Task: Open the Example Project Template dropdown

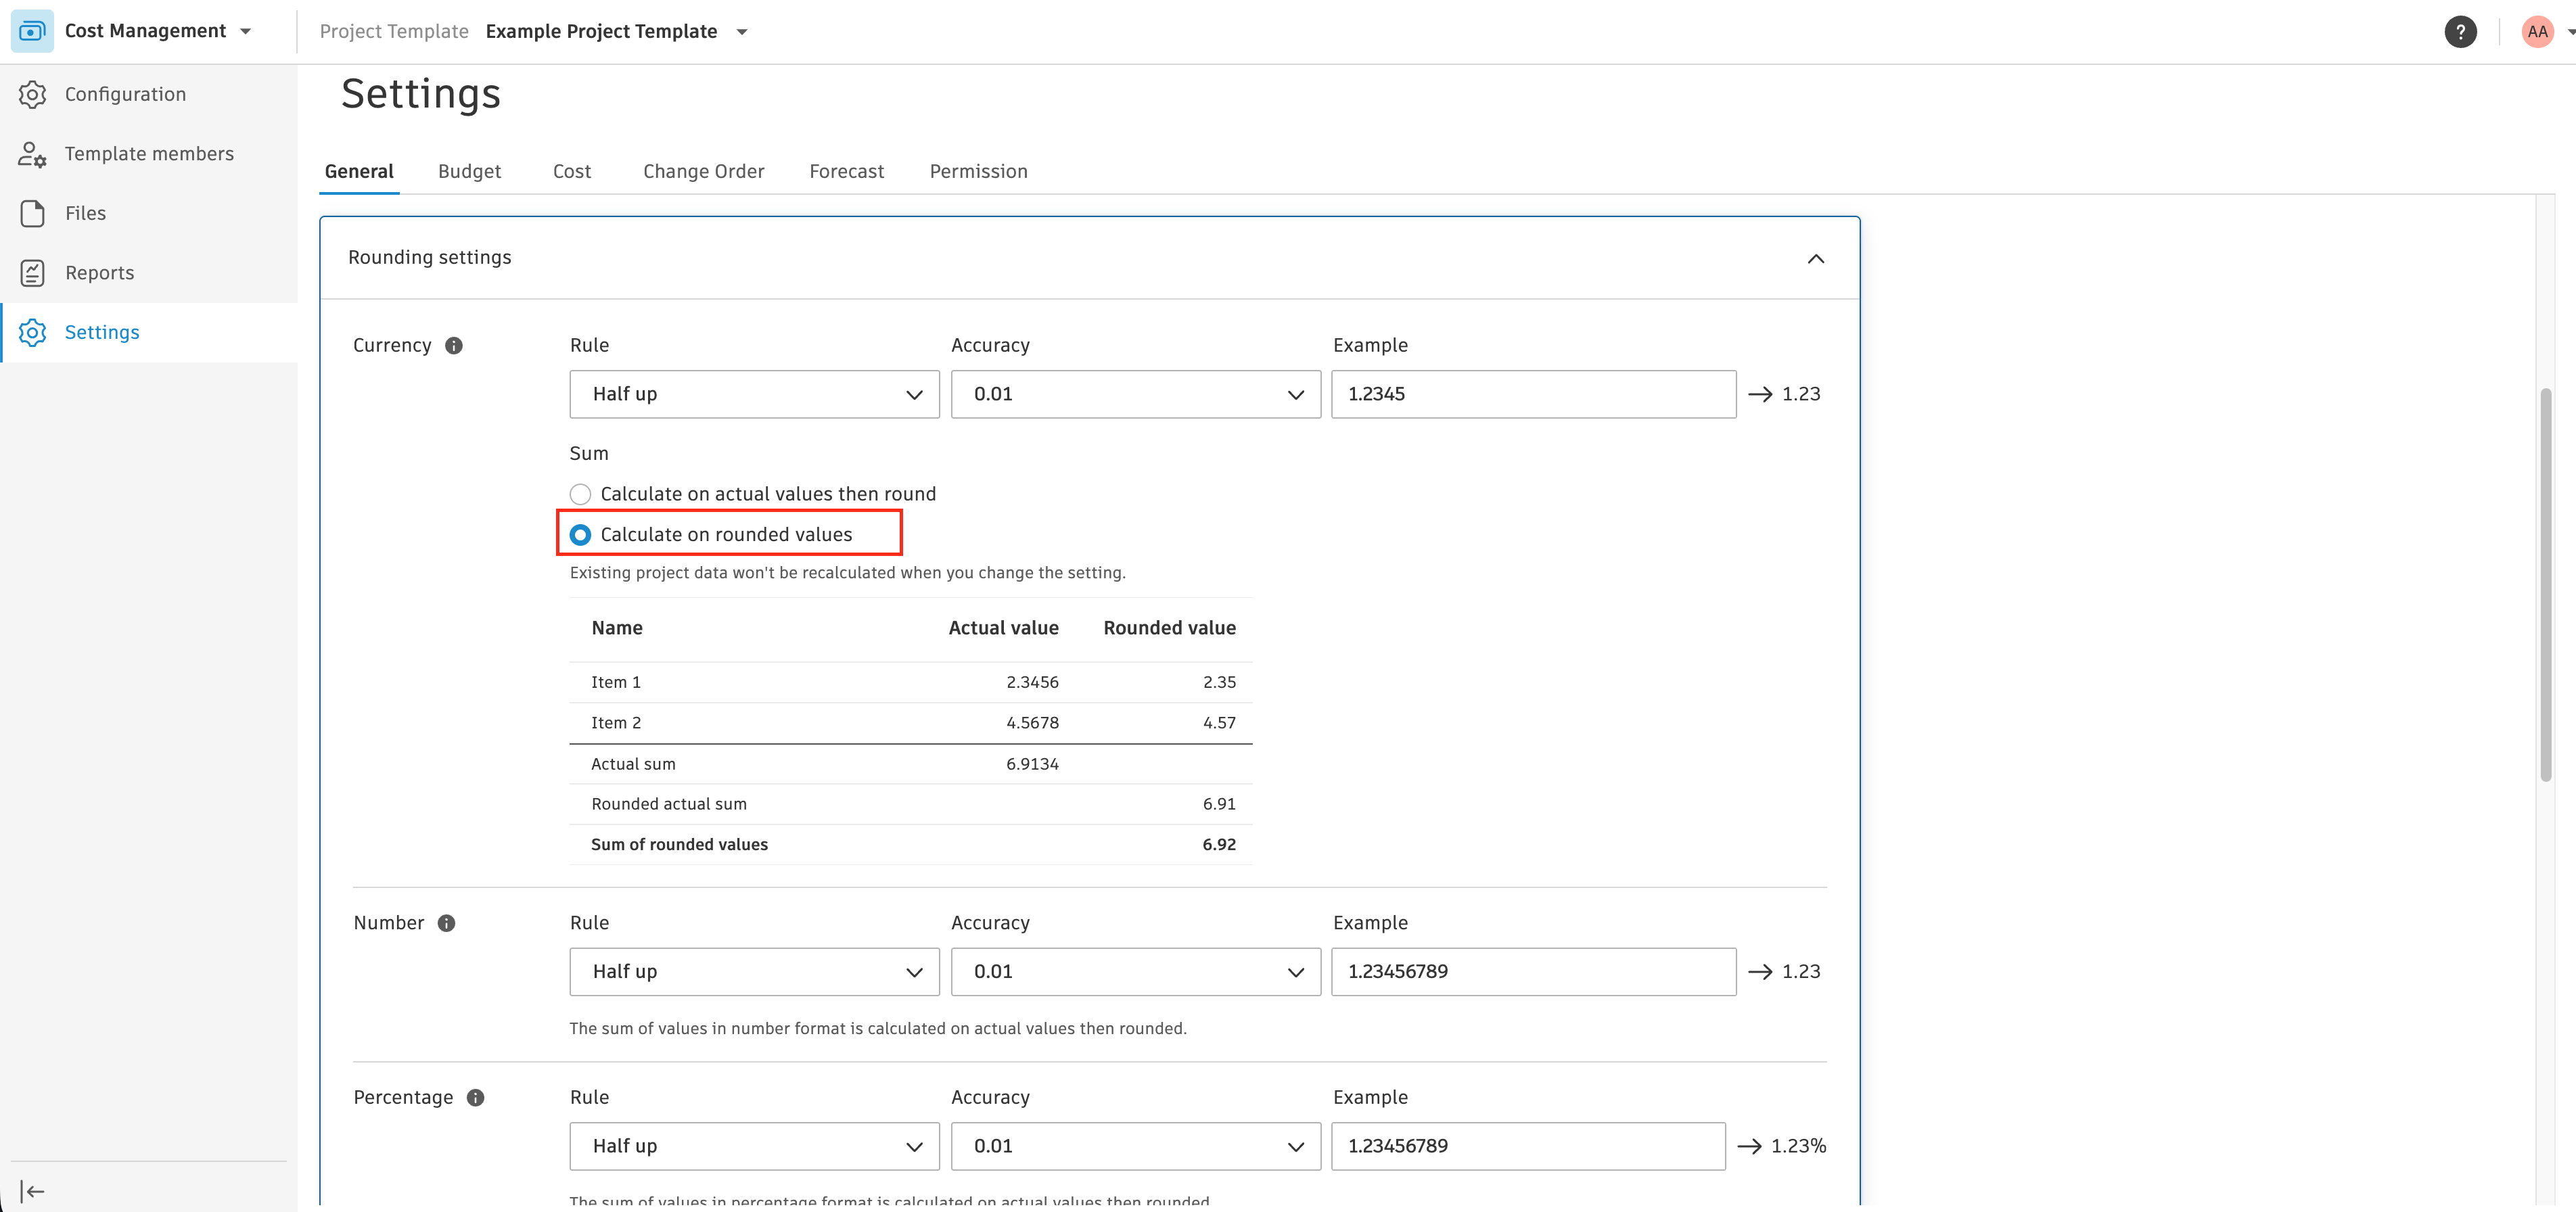Action: (742, 32)
